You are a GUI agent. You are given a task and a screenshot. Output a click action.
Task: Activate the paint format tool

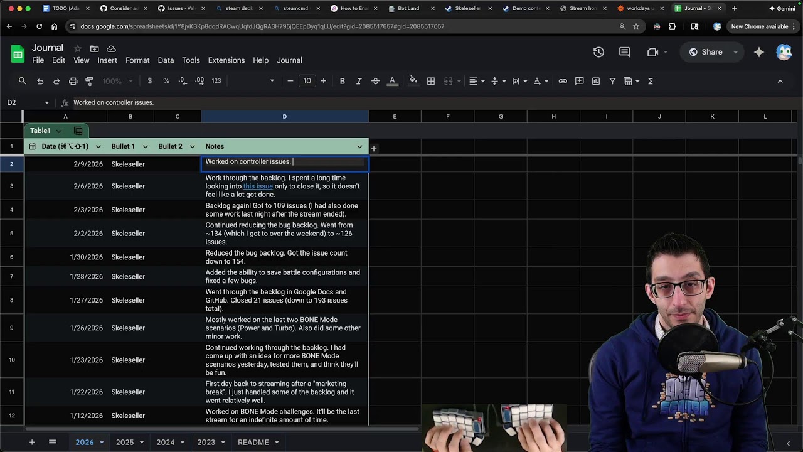click(89, 81)
